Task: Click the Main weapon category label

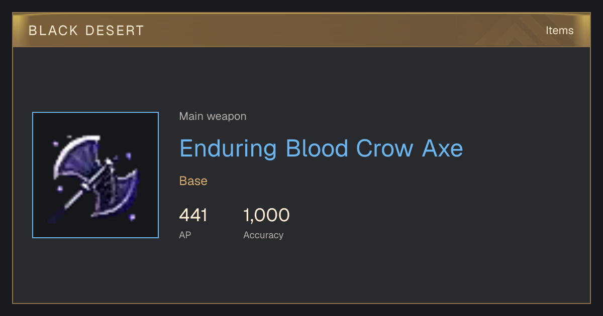Action: (213, 116)
